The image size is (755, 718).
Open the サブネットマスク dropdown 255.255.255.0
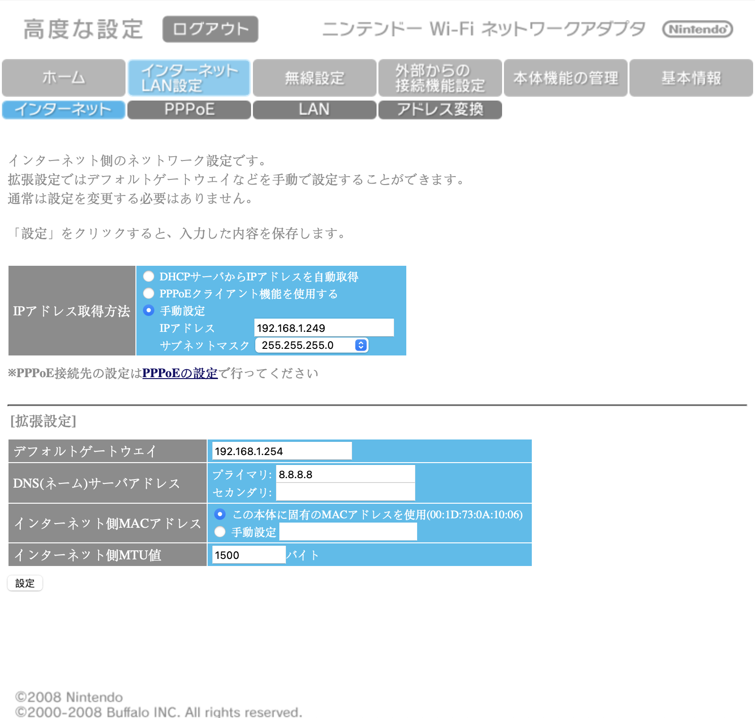311,345
